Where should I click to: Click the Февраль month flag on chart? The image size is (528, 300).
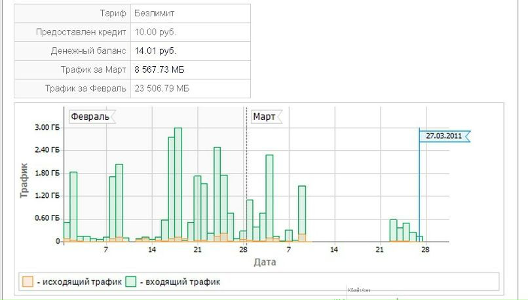[89, 117]
